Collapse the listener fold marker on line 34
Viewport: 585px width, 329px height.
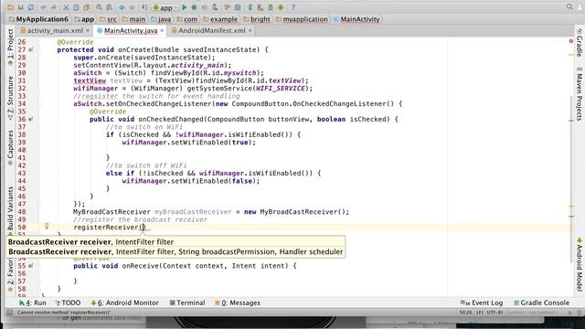38,104
